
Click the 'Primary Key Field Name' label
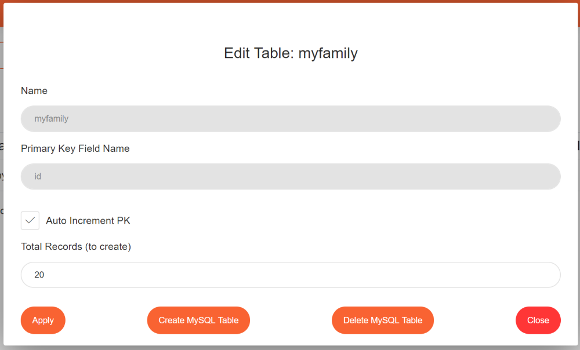tap(75, 149)
